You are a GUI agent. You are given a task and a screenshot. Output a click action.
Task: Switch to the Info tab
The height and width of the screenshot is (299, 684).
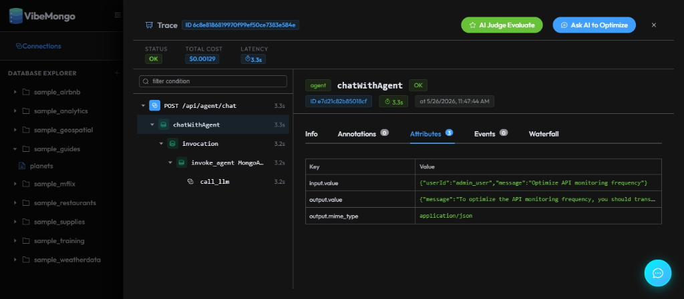tap(311, 134)
